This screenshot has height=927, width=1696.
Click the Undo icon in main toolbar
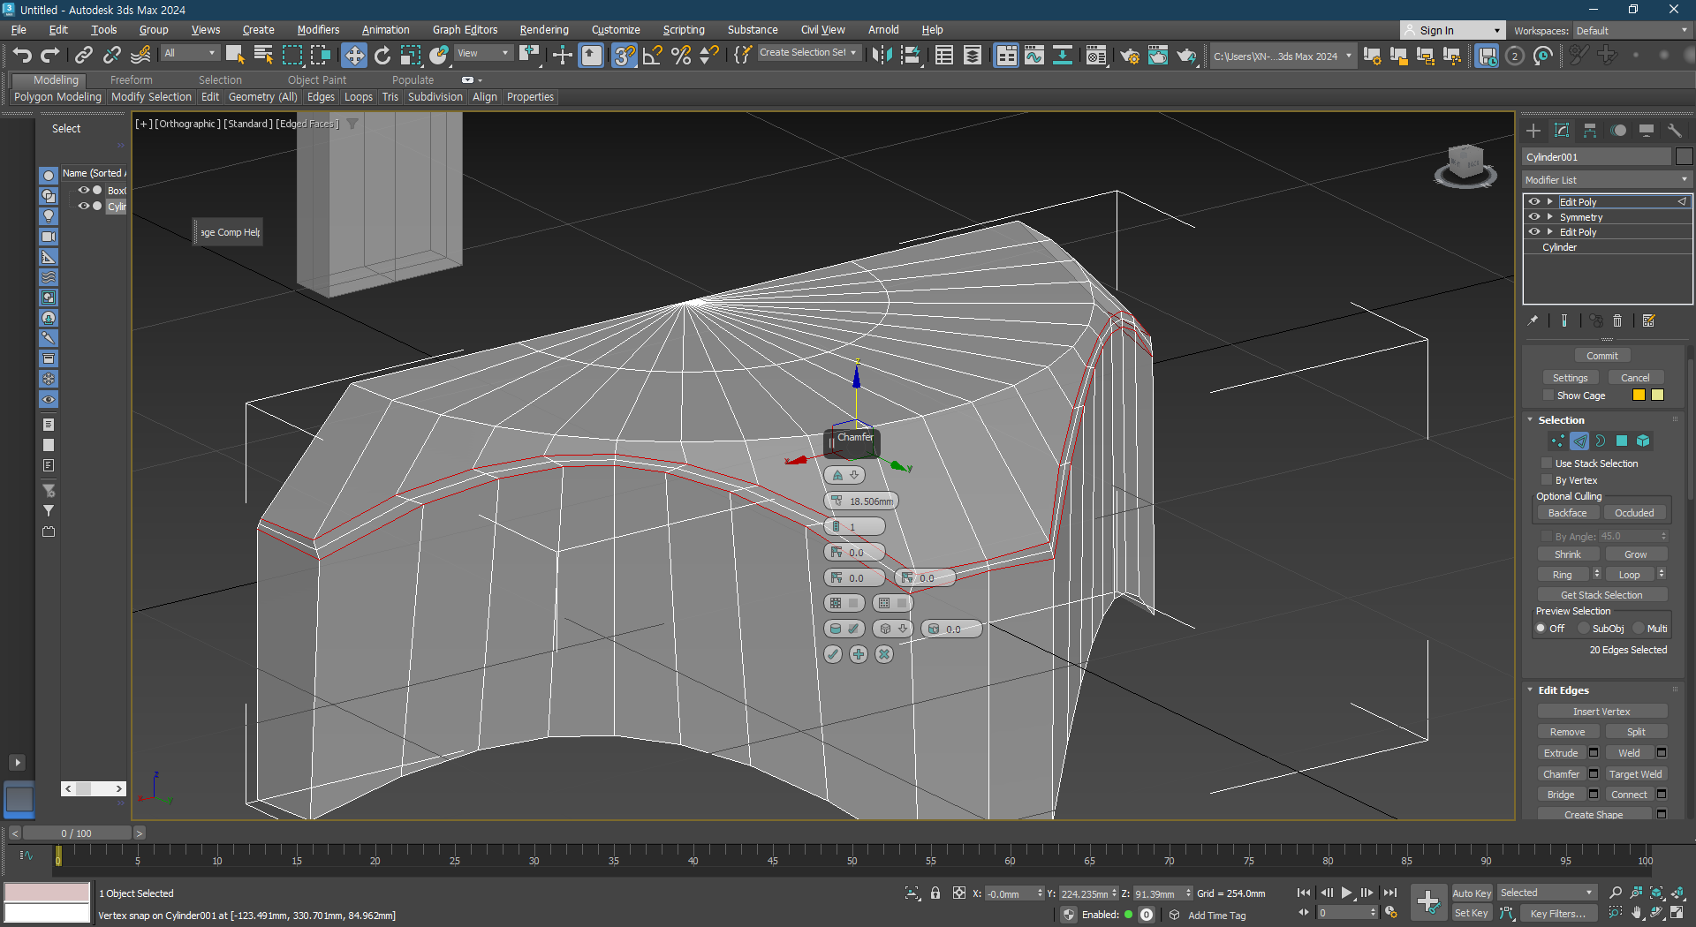[x=22, y=56]
